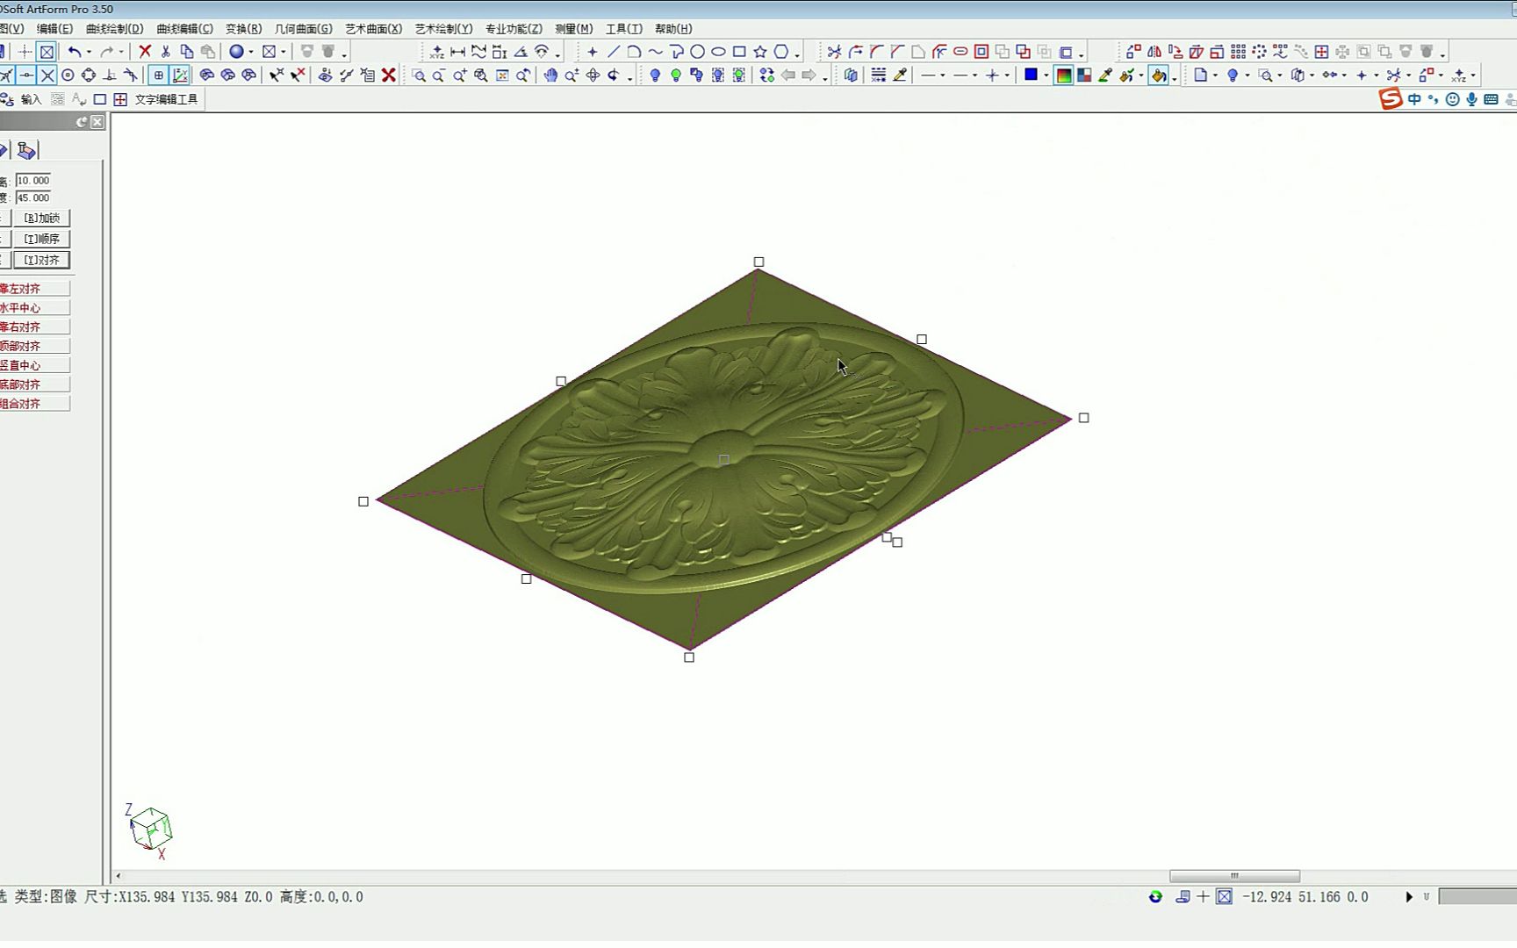Viewport: 1517px width, 948px height.
Task: Open the Undo history dropdown arrow
Action: 89,52
